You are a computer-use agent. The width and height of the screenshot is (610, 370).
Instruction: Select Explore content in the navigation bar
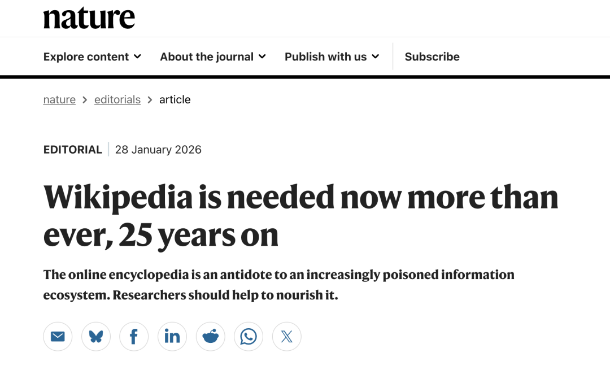92,56
